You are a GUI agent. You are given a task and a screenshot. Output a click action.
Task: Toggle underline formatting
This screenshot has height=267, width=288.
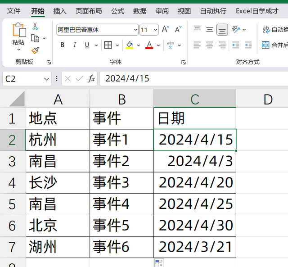(87, 45)
